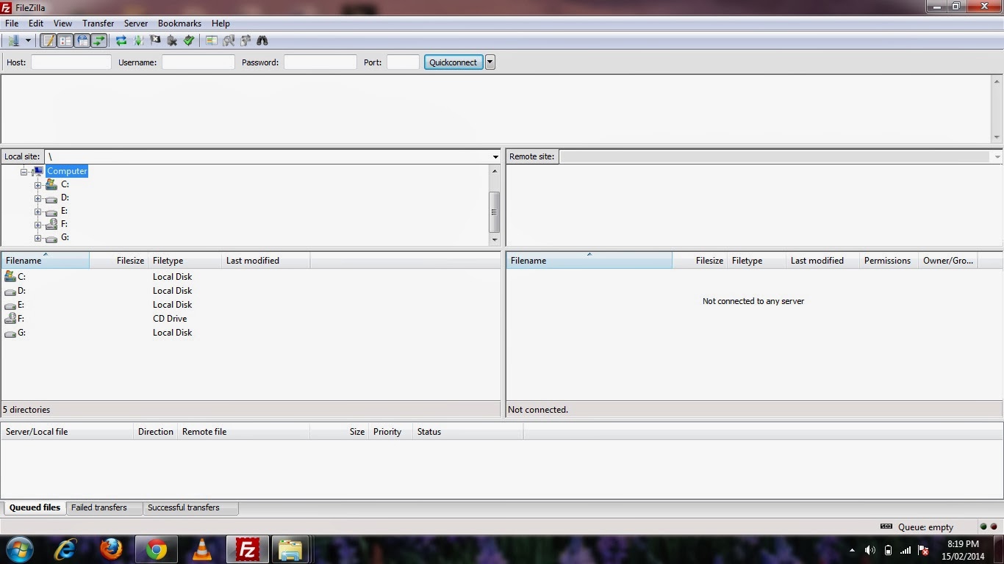Sort local files by Filetype column
This screenshot has width=1004, height=564.
coord(184,260)
